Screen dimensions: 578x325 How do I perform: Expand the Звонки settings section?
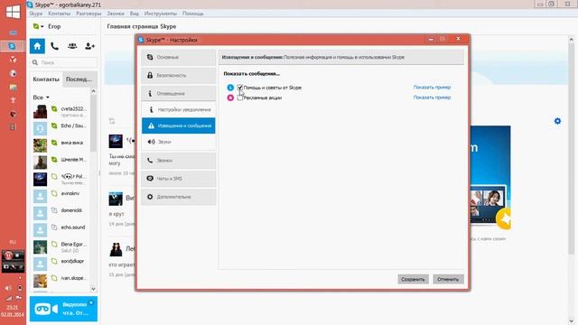point(179,161)
